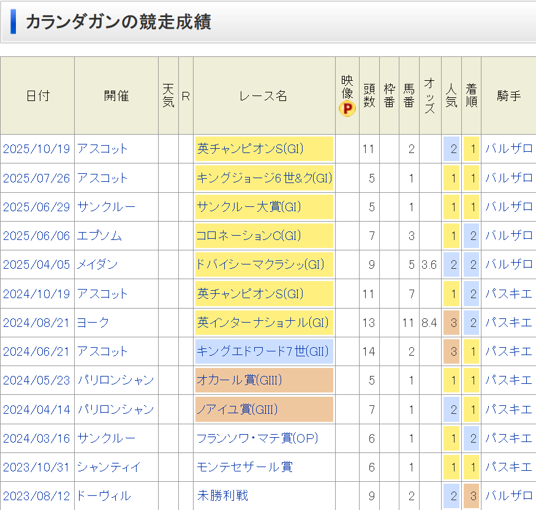The width and height of the screenshot is (536, 510).
Task: Click the 開催 column header
Action: pos(116,96)
